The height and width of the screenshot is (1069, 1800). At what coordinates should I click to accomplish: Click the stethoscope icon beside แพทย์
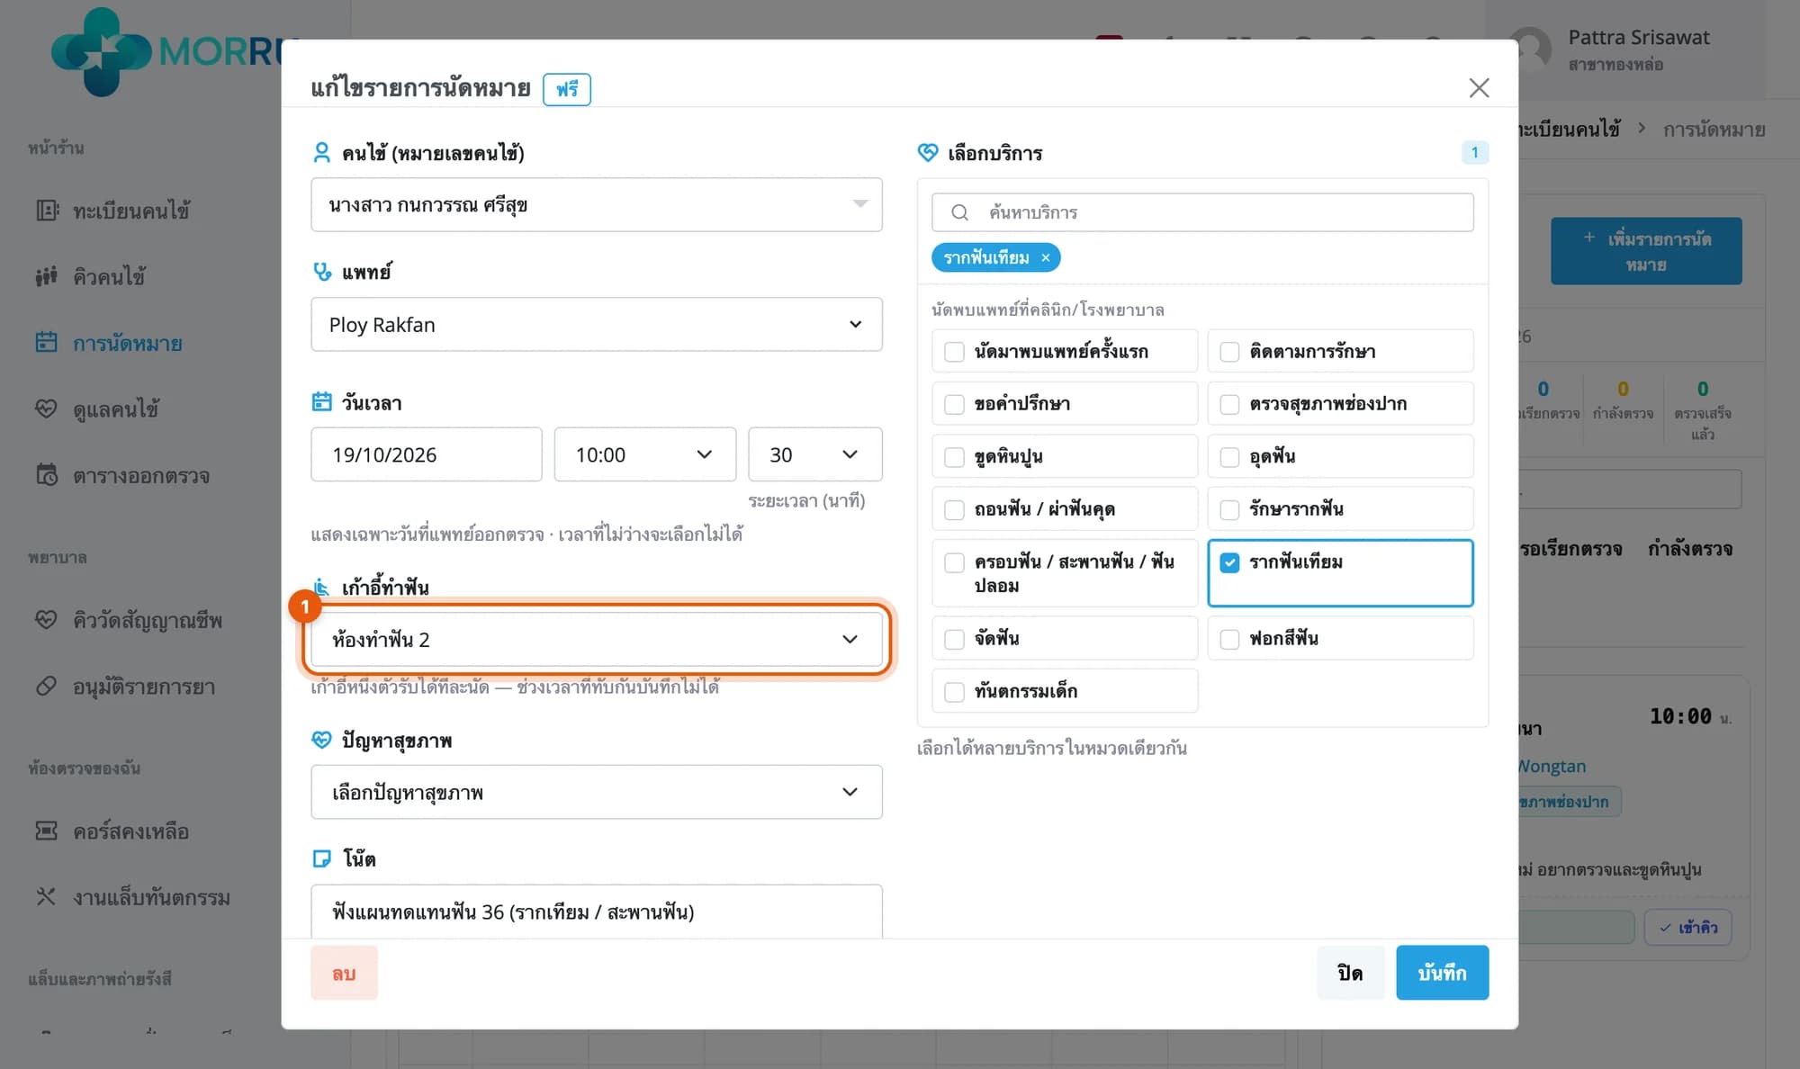point(321,271)
